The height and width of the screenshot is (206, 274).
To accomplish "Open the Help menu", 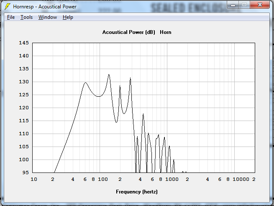I will (68, 17).
